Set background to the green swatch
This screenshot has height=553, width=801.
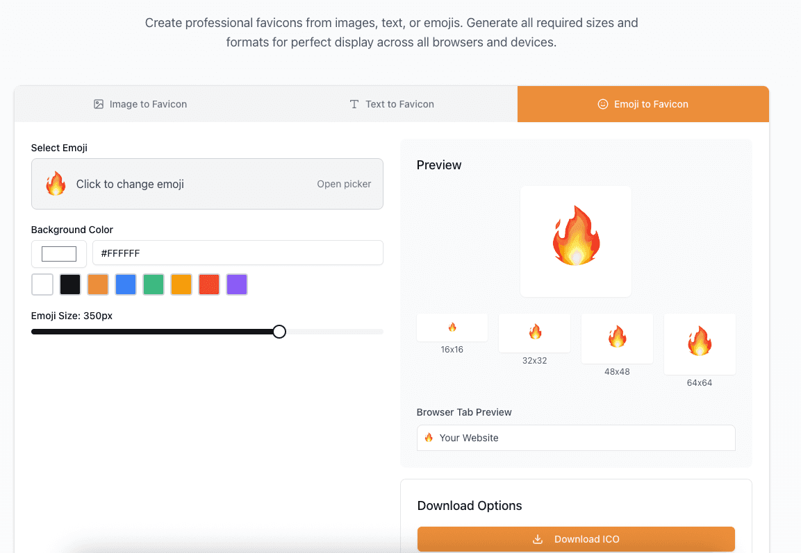(154, 284)
